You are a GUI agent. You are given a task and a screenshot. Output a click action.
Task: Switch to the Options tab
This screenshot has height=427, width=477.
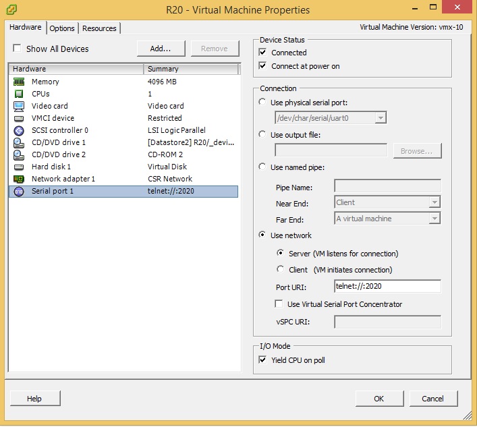(62, 28)
